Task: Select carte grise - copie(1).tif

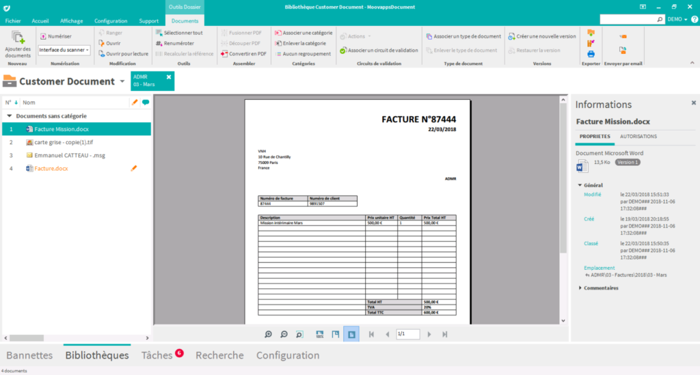Action: [x=77, y=142]
